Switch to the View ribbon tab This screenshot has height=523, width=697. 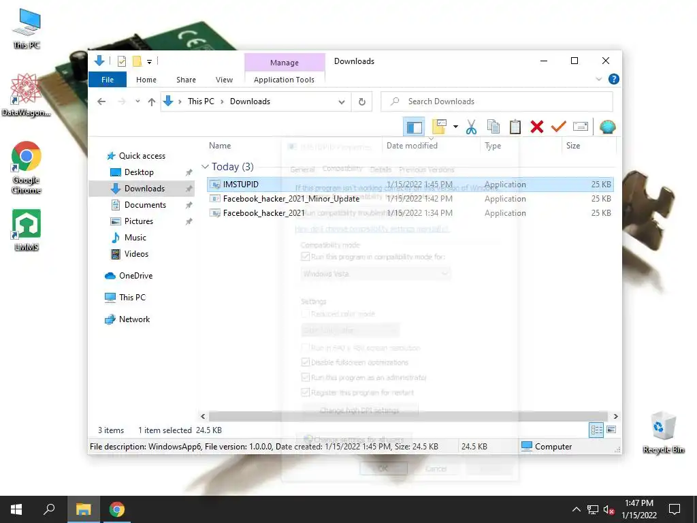(x=224, y=80)
